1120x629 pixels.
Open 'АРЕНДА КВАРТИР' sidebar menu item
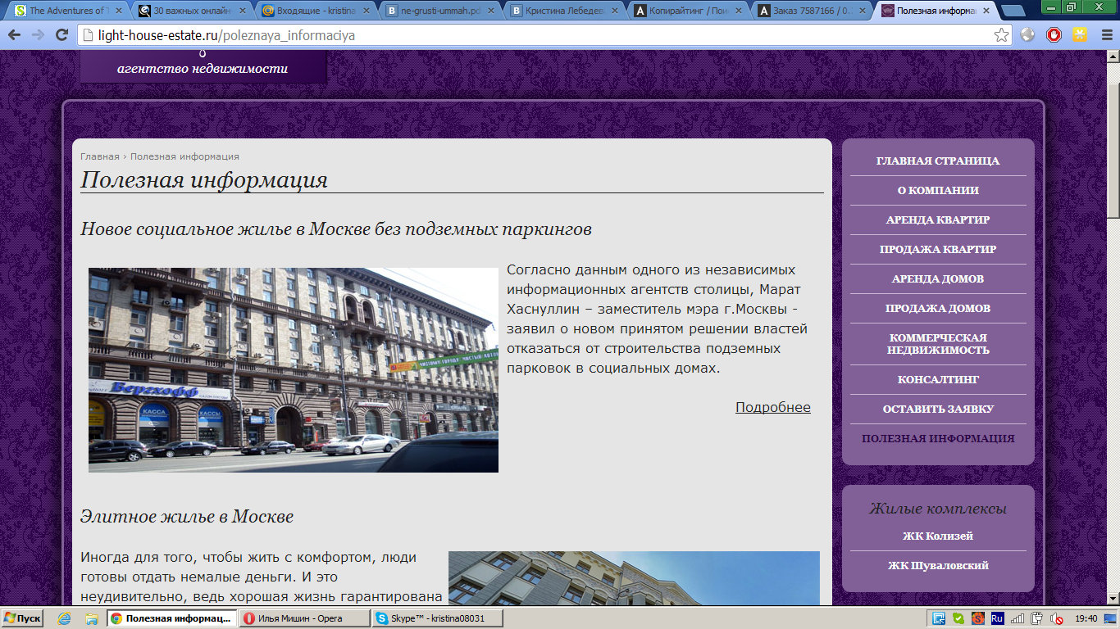(938, 219)
